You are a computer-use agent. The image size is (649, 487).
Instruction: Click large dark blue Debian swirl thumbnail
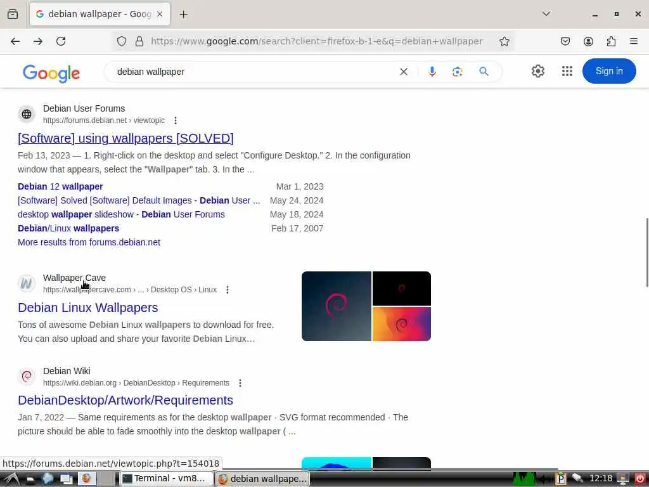point(337,306)
